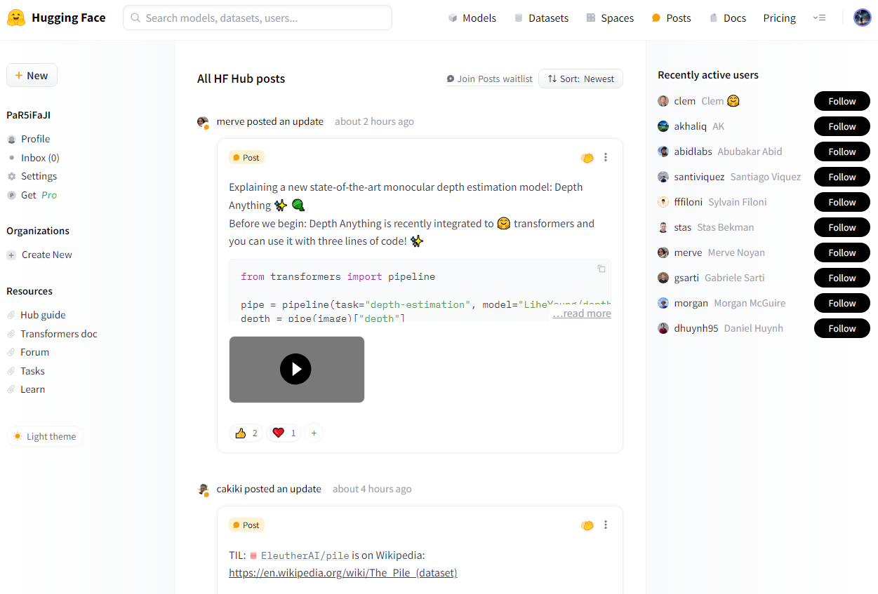The width and height of the screenshot is (878, 594).
Task: Click morgan's avatar in active users
Action: coord(663,303)
